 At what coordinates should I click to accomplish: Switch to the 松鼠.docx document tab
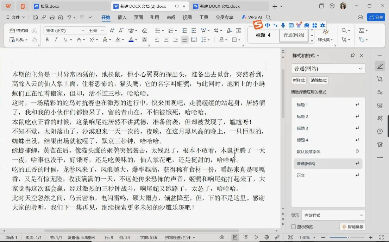(x=70, y=6)
